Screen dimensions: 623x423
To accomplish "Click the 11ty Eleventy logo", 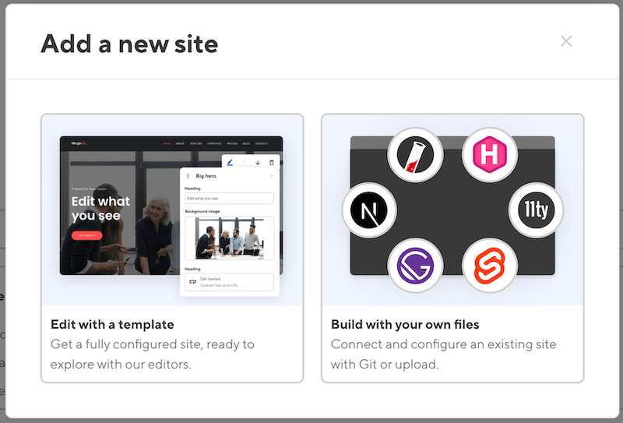I will pyautogui.click(x=535, y=211).
